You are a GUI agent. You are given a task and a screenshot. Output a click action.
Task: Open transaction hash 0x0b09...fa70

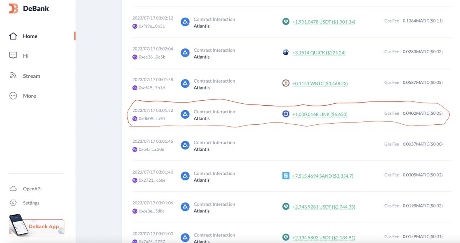coord(152,119)
